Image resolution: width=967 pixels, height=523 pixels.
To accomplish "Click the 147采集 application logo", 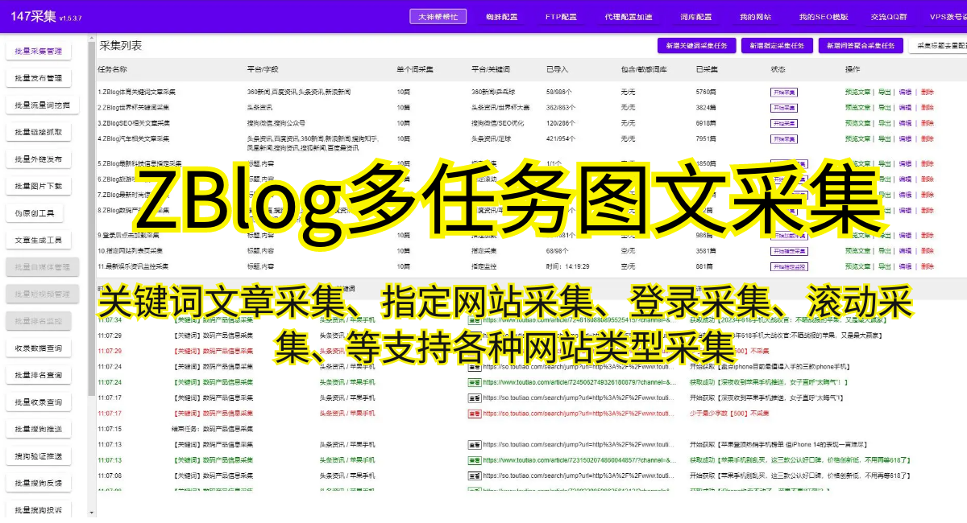I will click(34, 16).
